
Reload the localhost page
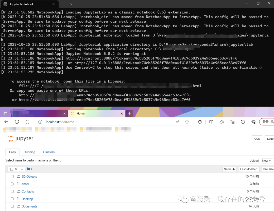point(17,122)
